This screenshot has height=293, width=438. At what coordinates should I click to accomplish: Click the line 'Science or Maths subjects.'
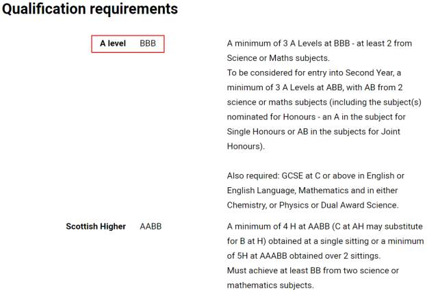[x=279, y=58]
